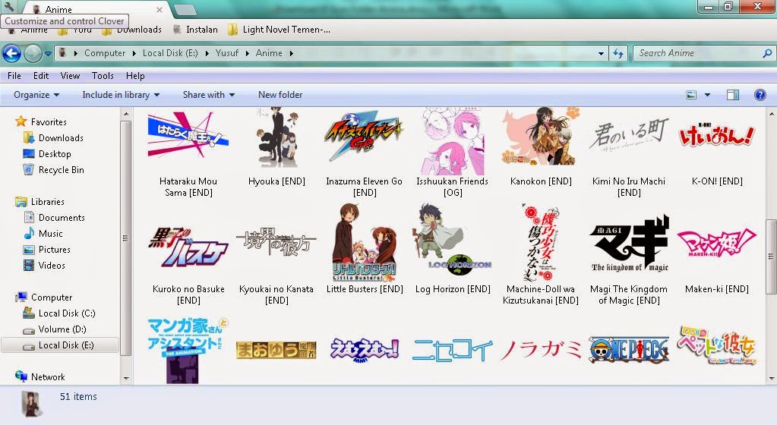Image resolution: width=777 pixels, height=425 pixels.
Task: Refresh the folder with the refresh button
Action: click(x=618, y=53)
